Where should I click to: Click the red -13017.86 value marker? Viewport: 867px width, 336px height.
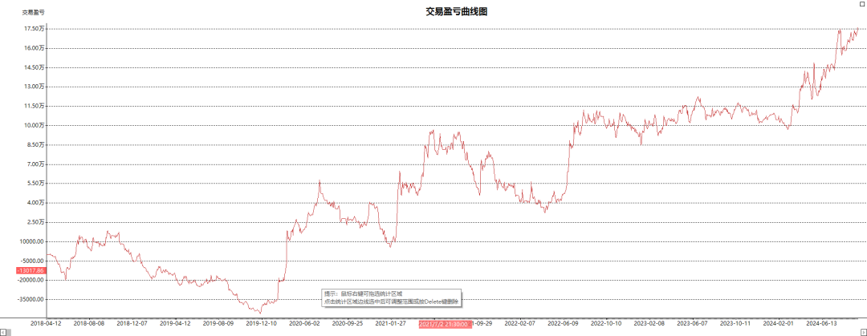click(31, 270)
